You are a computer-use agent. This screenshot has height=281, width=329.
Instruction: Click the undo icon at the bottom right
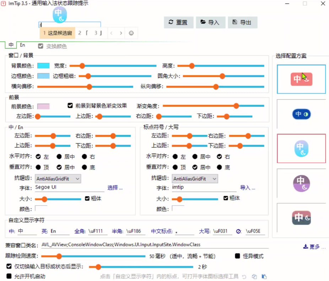click(x=244, y=277)
